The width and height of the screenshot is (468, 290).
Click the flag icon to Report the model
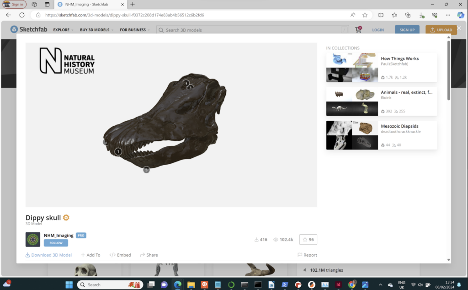300,255
